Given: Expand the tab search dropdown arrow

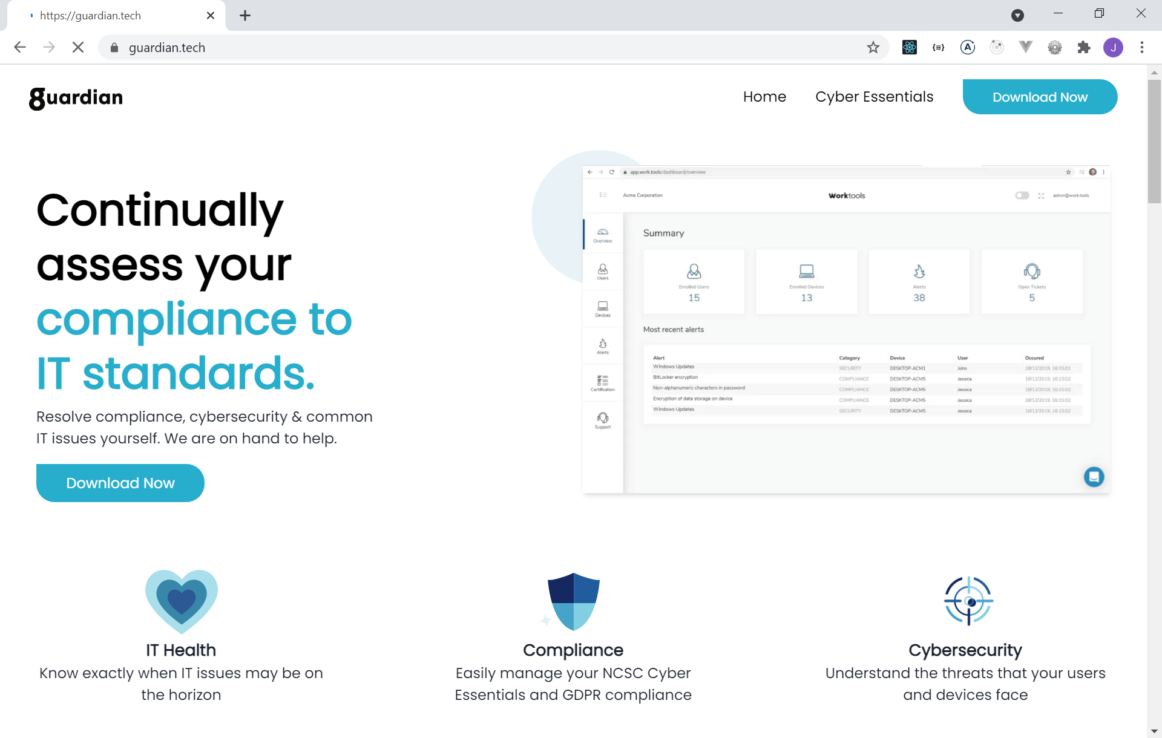Looking at the screenshot, I should tap(1017, 16).
